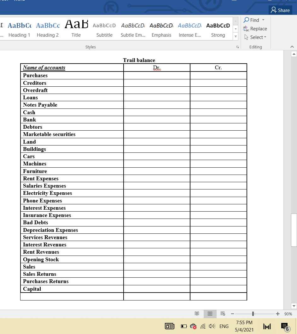297x334 pixels.
Task: Click the zoom slider handle
Action: point(253,314)
